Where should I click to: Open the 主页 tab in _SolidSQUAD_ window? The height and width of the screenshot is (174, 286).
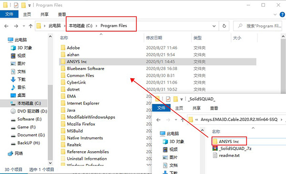(179, 108)
